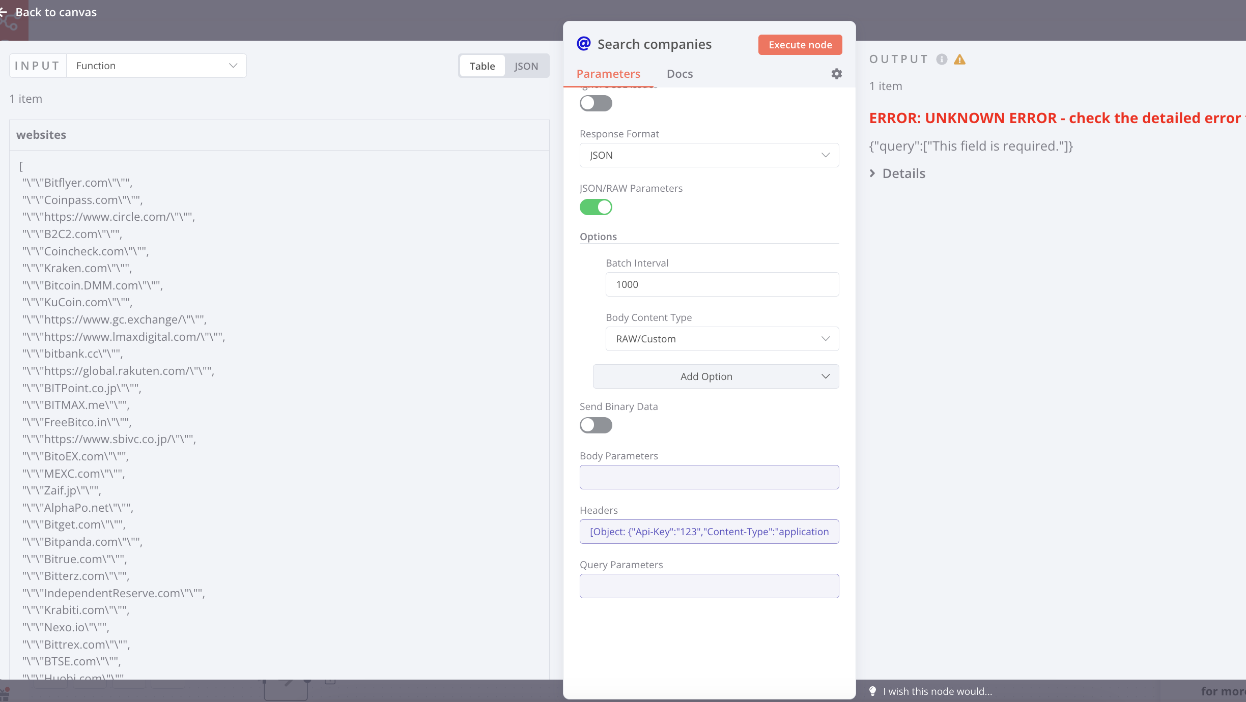The width and height of the screenshot is (1246, 702).
Task: Click the back arrow to canvas
Action: click(x=4, y=12)
